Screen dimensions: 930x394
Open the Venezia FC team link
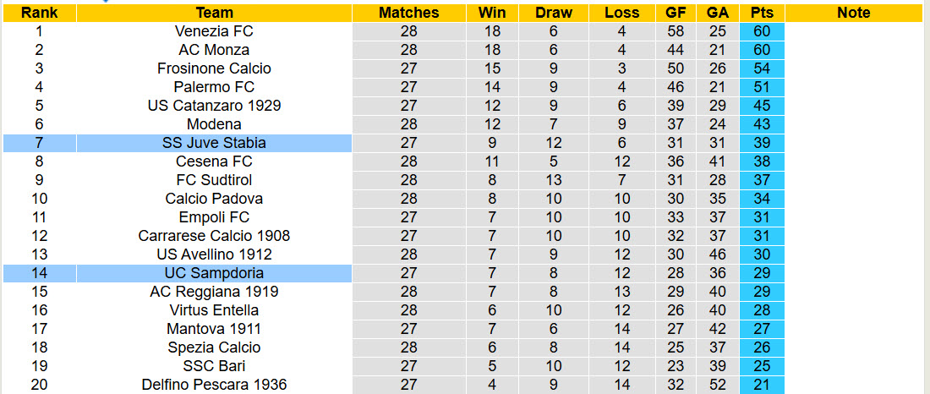coord(214,31)
